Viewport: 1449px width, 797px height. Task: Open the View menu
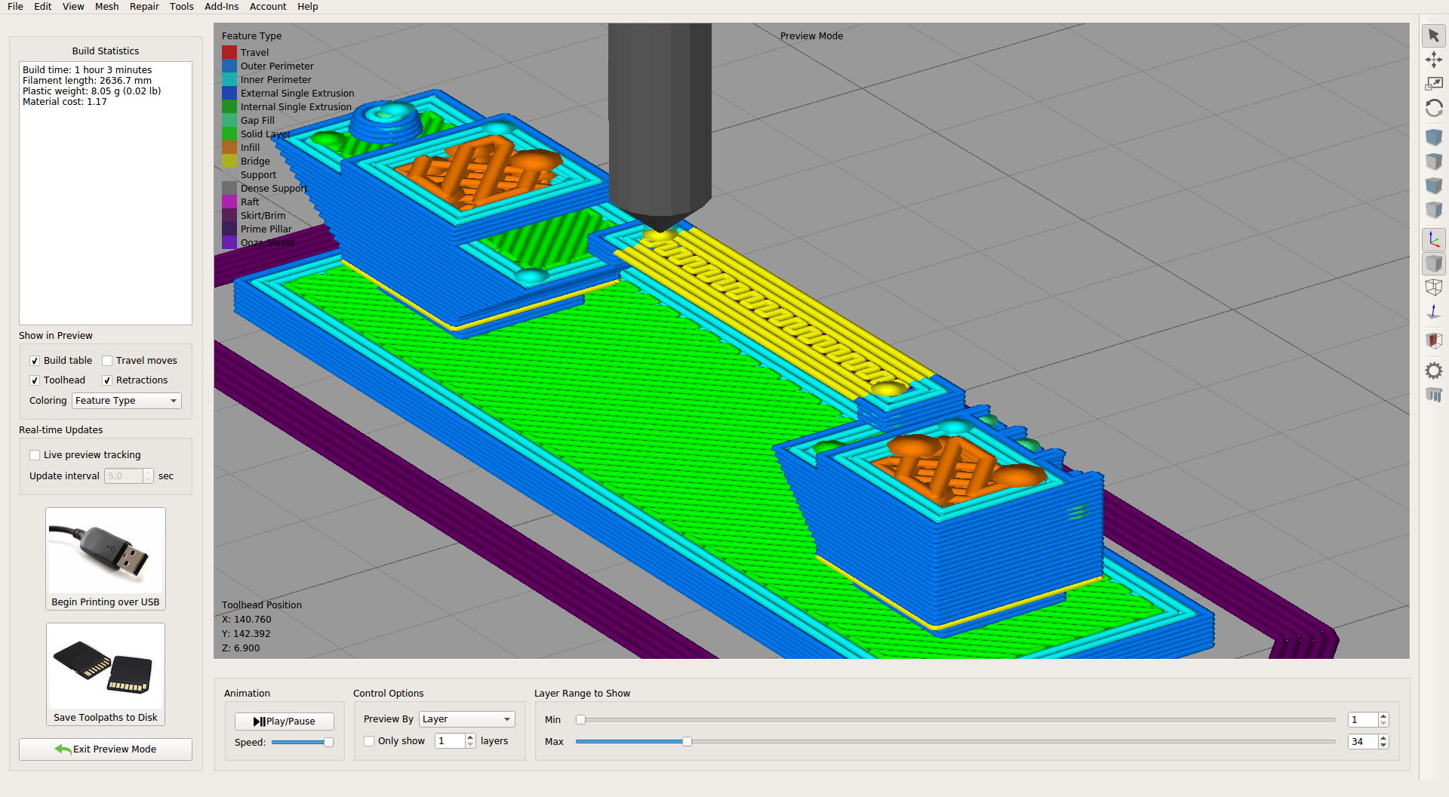pos(73,7)
